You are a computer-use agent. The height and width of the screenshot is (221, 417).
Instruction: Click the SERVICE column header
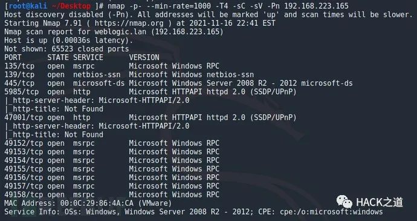tap(88, 57)
